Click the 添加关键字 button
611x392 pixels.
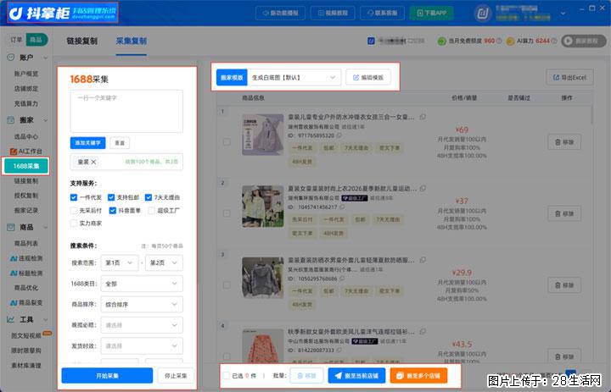[87, 143]
